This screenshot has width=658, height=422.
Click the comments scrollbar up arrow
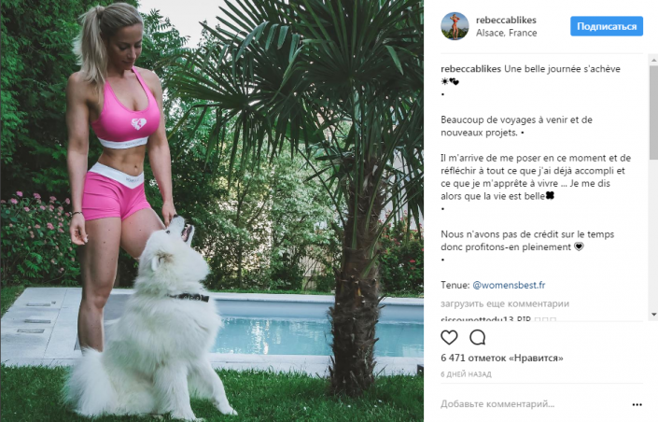pyautogui.click(x=654, y=61)
